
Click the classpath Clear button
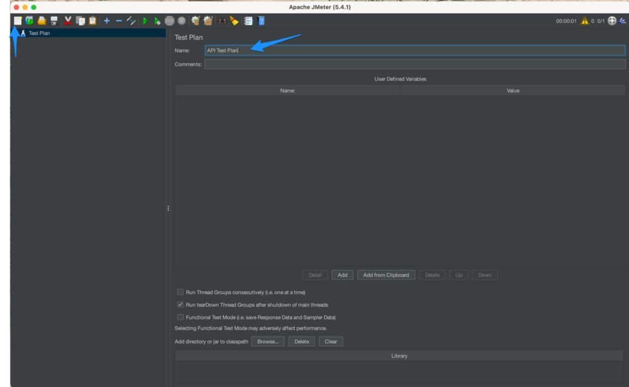coord(330,342)
